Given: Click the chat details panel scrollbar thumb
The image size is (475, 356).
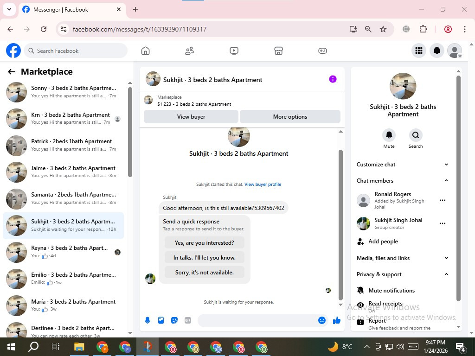Looking at the screenshot, I should pos(458,188).
